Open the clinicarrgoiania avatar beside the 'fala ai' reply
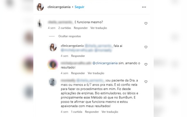The width and height of the screenshot is (187, 117). click(x=53, y=47)
